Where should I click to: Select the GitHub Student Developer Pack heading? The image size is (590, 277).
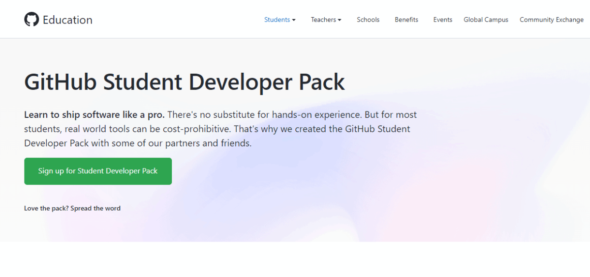185,82
